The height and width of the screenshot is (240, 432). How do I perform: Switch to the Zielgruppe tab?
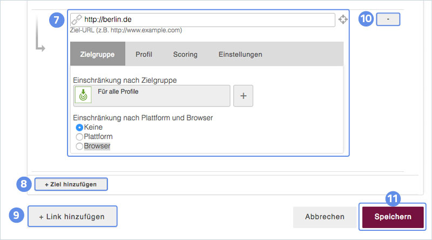pos(97,54)
